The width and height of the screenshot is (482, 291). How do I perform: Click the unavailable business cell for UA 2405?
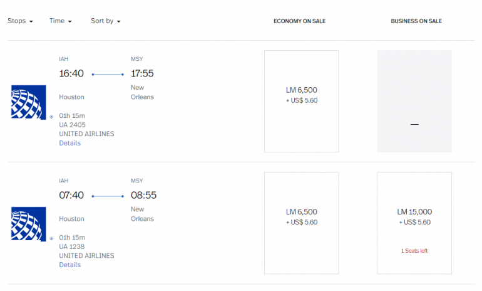(x=414, y=101)
